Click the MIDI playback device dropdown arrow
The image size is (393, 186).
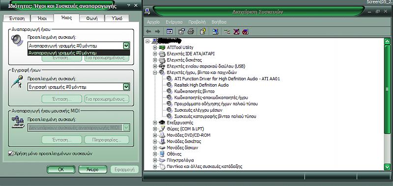tap(127, 128)
